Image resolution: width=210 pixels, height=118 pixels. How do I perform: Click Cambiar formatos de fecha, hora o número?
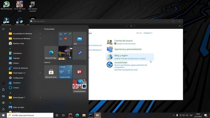130,59
